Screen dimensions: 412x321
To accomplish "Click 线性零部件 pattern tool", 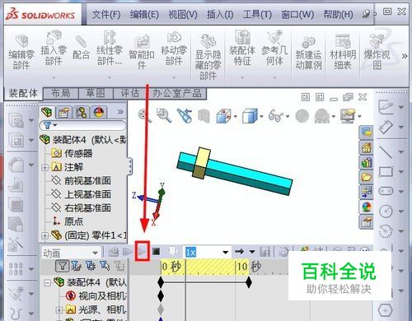I will click(x=110, y=48).
